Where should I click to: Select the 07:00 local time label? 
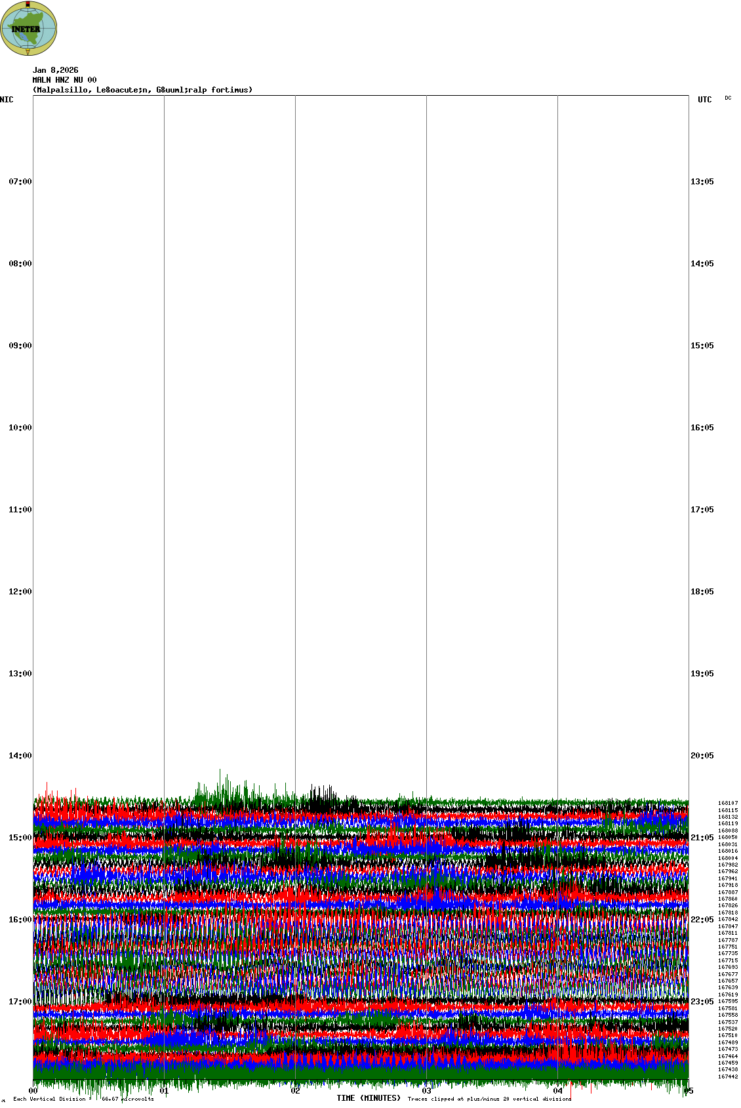[x=20, y=182]
